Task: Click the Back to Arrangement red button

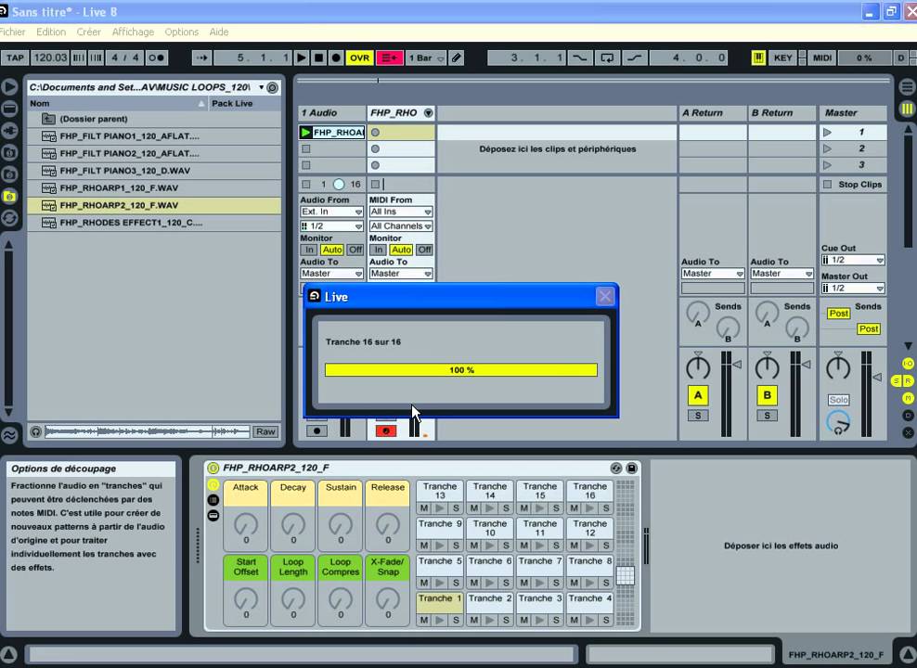Action: click(x=390, y=58)
